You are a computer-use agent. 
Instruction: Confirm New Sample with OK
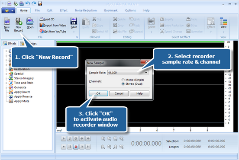click(98, 93)
